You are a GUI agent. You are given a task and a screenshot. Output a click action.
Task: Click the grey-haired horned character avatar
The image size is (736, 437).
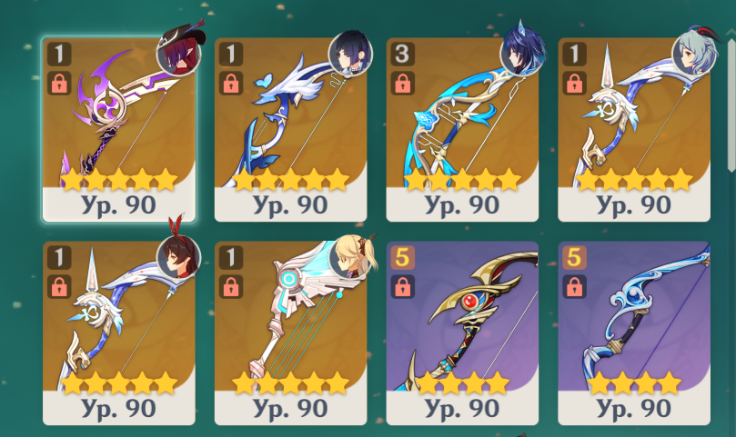(x=696, y=52)
